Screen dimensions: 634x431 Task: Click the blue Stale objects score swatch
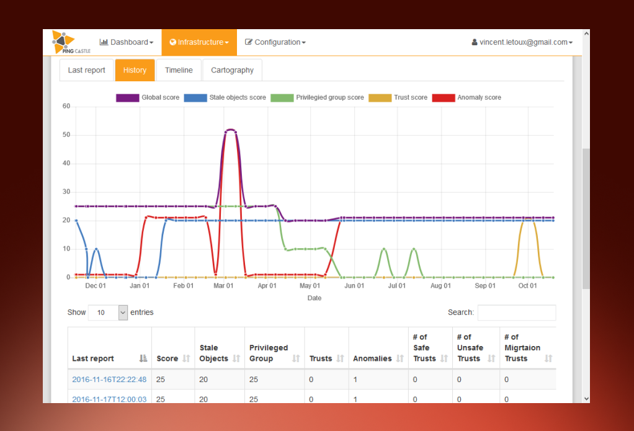[x=195, y=98]
